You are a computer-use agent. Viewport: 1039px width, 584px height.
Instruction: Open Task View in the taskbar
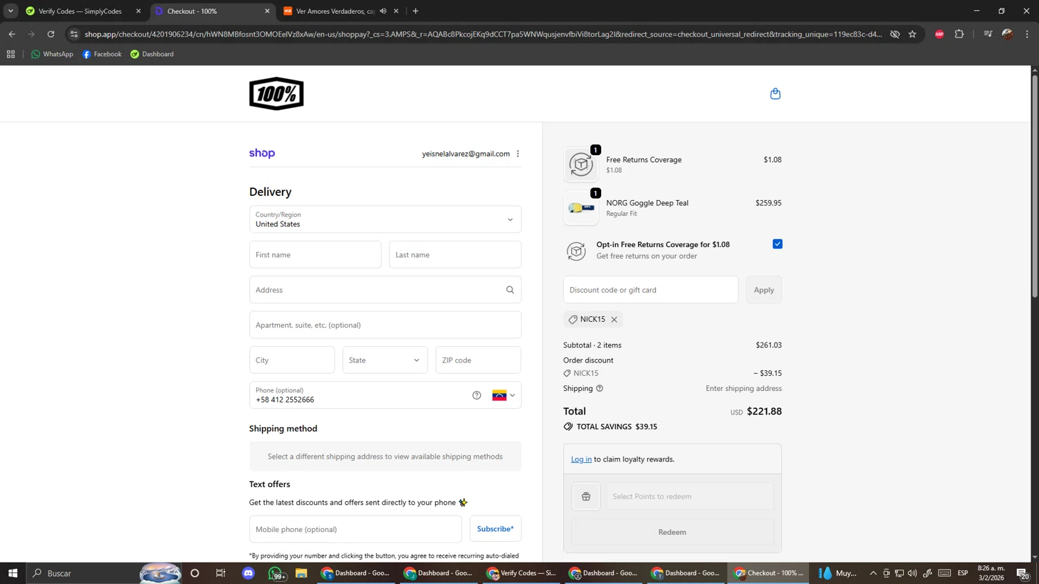coord(221,573)
